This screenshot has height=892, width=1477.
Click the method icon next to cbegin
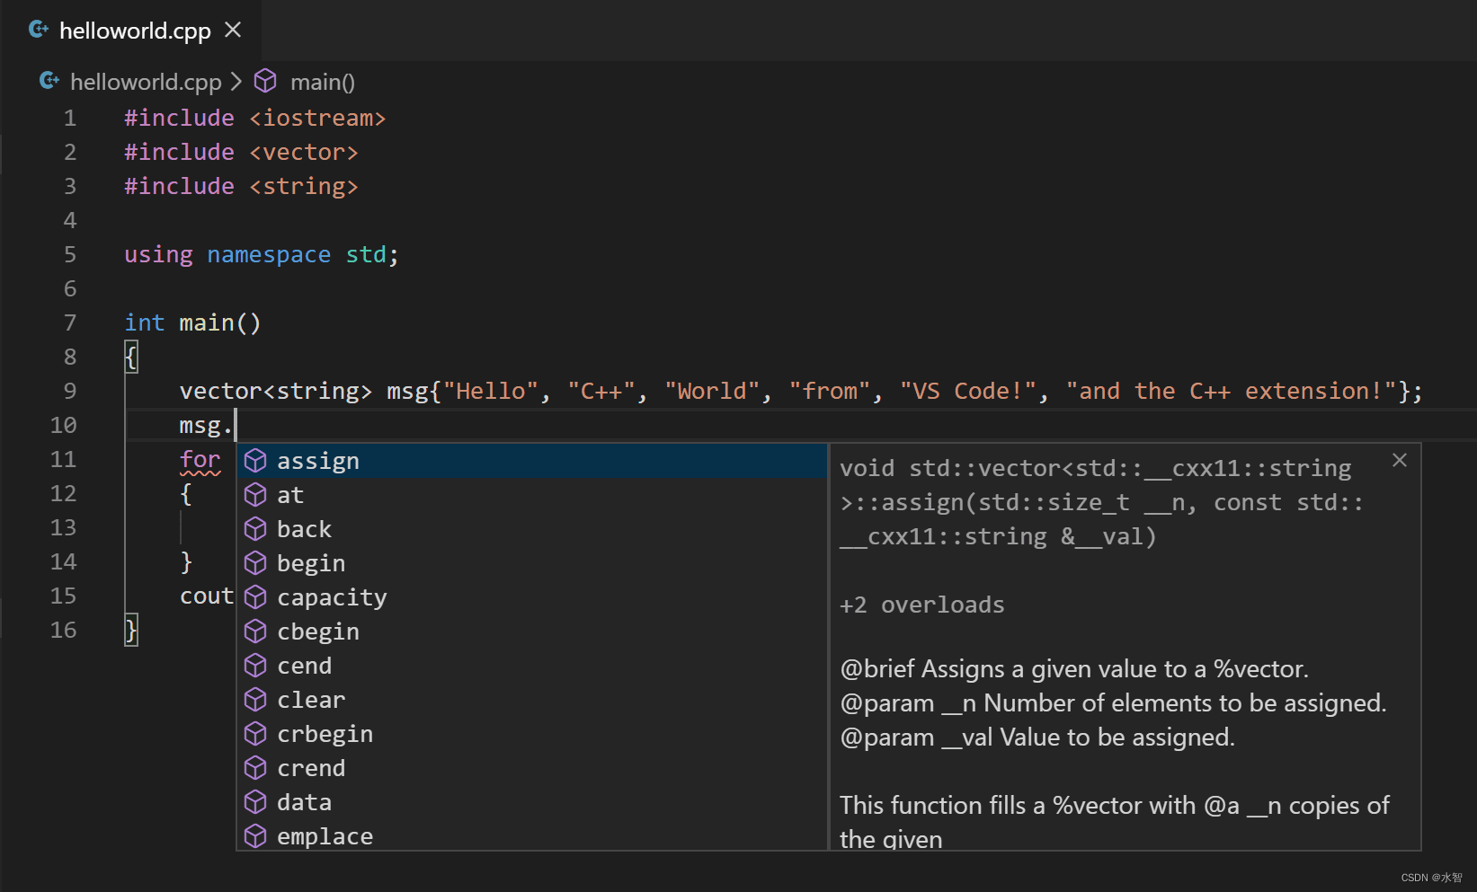(255, 631)
